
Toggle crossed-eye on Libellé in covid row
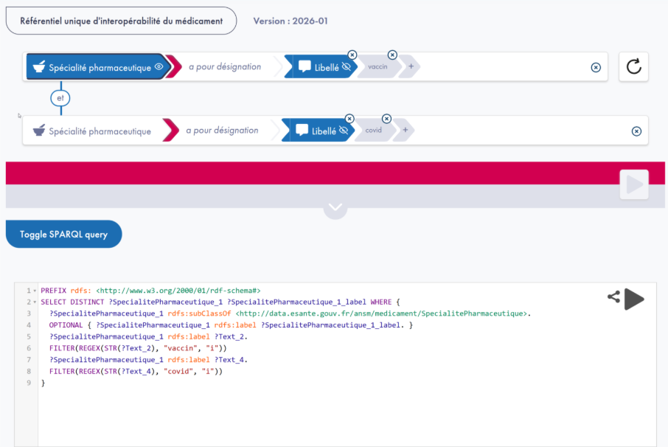[x=343, y=131]
